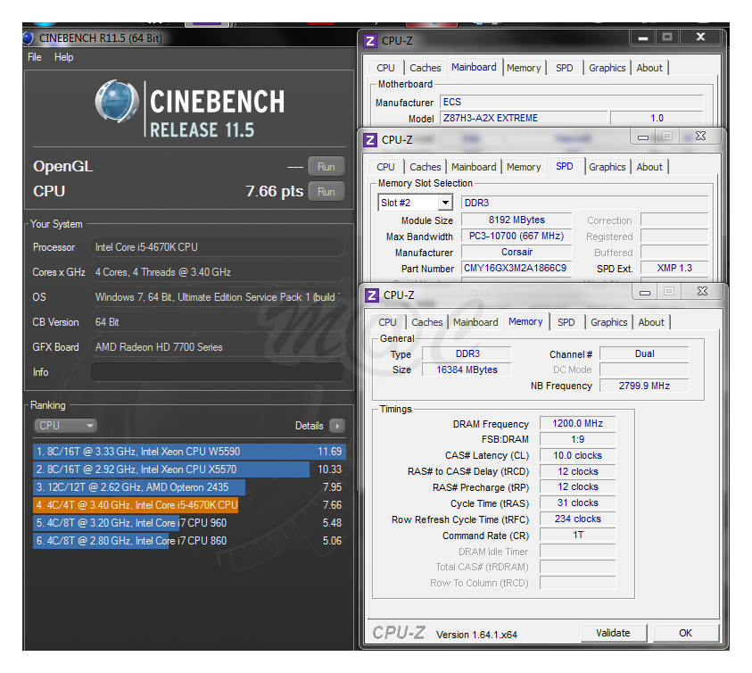
Task: Click the Info text field in Cinebench
Action: point(217,372)
